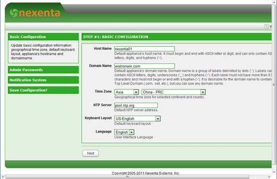This screenshot has width=277, height=179.
Task: Click the document icon at top right
Action: pyautogui.click(x=266, y=26)
